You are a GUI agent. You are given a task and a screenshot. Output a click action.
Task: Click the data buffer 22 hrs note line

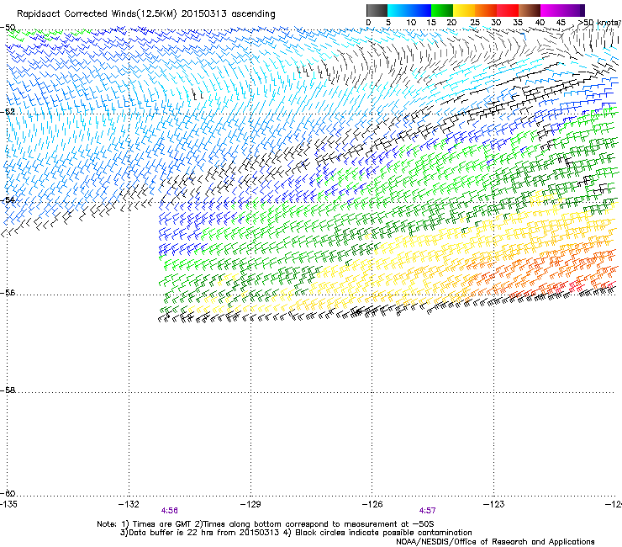[296, 533]
